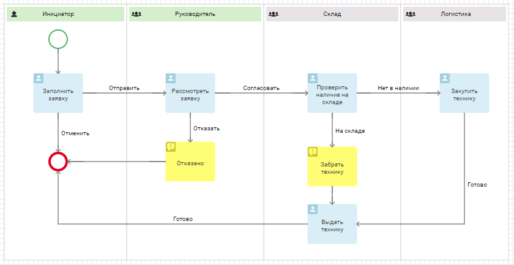Image resolution: width=514 pixels, height=265 pixels.
Task: Click the group icon in Склад lane header
Action: 274,14
